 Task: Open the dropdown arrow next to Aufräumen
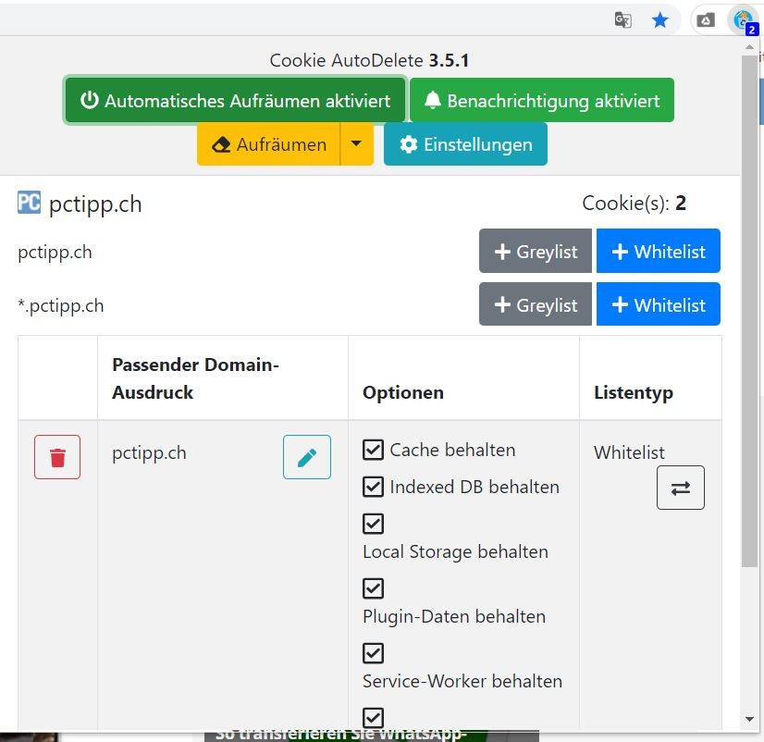[x=356, y=144]
